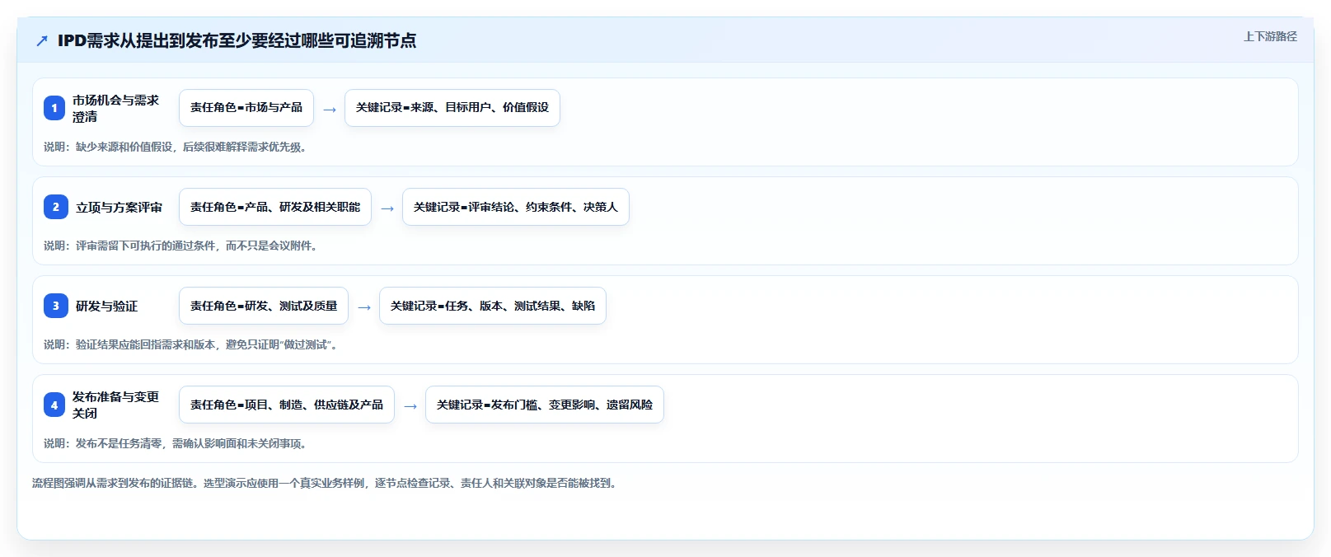Click the diagonal arrow icon beside the title
The width and height of the screenshot is (1331, 557).
tap(42, 40)
